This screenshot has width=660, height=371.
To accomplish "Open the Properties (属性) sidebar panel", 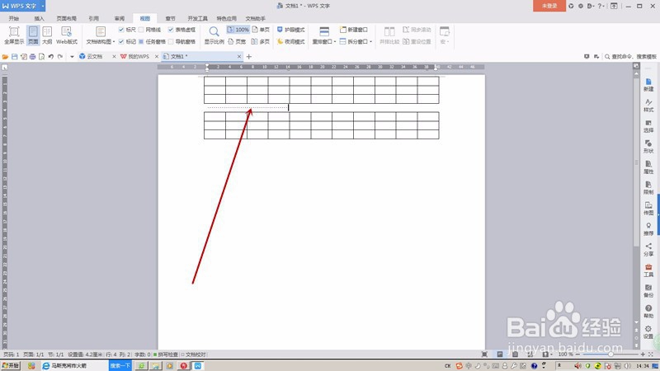I will tap(648, 167).
